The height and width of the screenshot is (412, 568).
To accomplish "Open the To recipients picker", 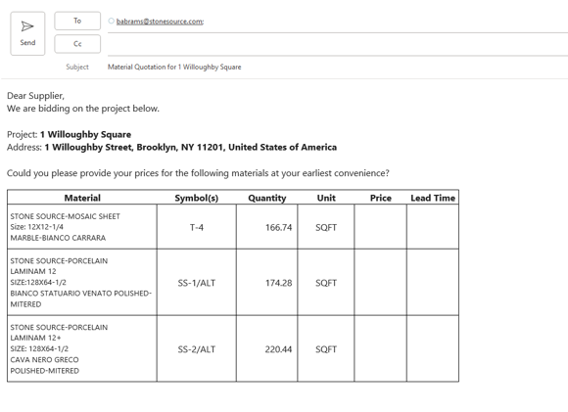I will 77,21.
